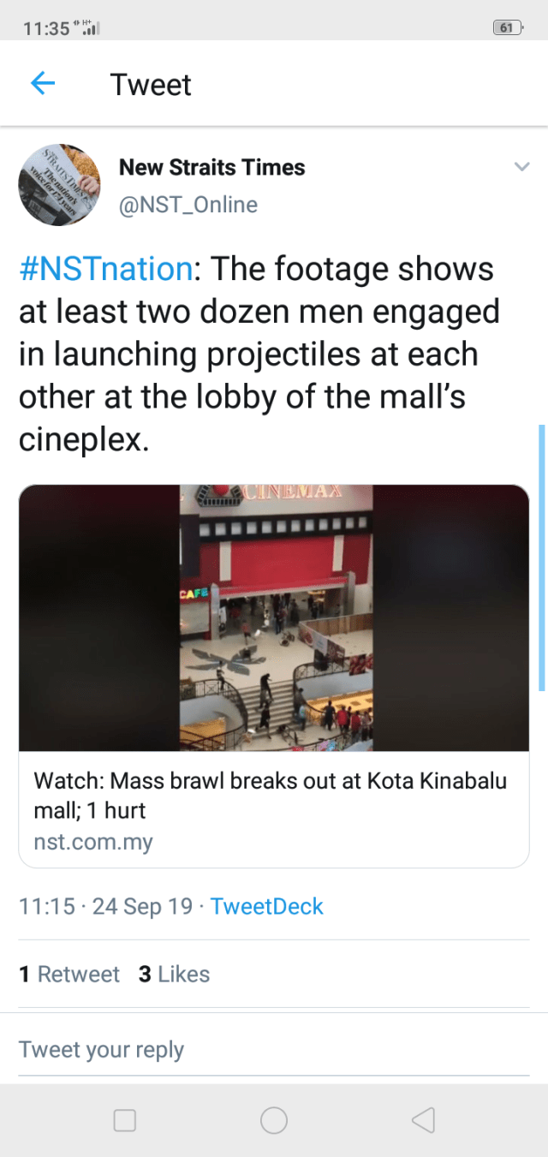Open New Straits Times profile picture
Image resolution: width=548 pixels, height=1157 pixels.
pyautogui.click(x=60, y=184)
